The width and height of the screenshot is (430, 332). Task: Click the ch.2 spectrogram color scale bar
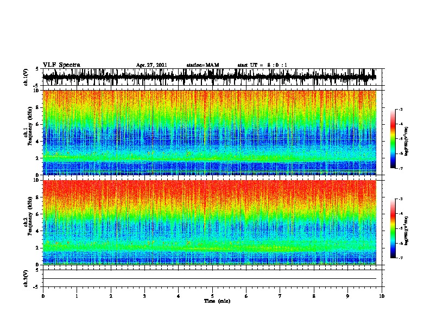[x=393, y=228]
